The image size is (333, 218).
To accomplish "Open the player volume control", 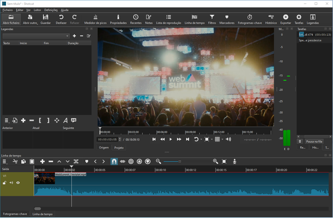I will point(228,139).
